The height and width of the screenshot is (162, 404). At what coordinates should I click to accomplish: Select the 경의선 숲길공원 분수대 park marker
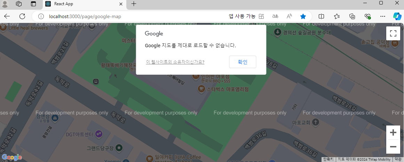tap(277, 32)
